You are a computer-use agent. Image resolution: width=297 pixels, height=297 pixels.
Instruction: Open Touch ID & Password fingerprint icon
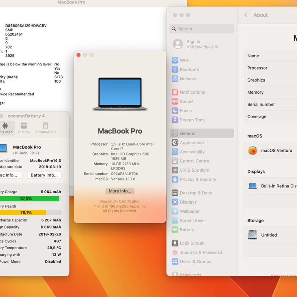(175, 252)
